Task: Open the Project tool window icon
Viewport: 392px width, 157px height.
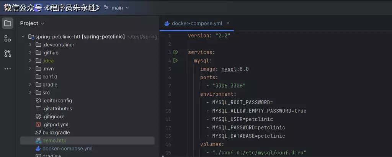Action: coord(8,23)
